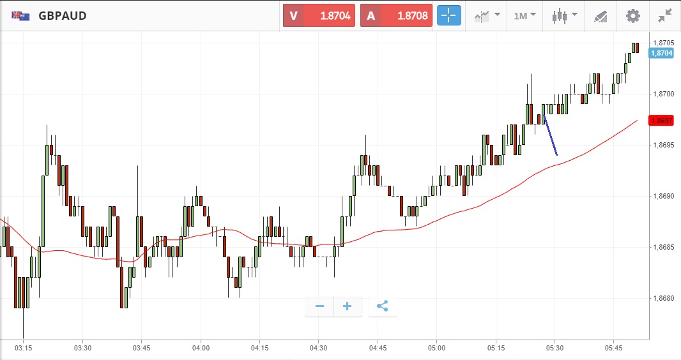Open the candlestick chart type dropdown
Image resolution: width=681 pixels, height=360 pixels.
pos(564,15)
